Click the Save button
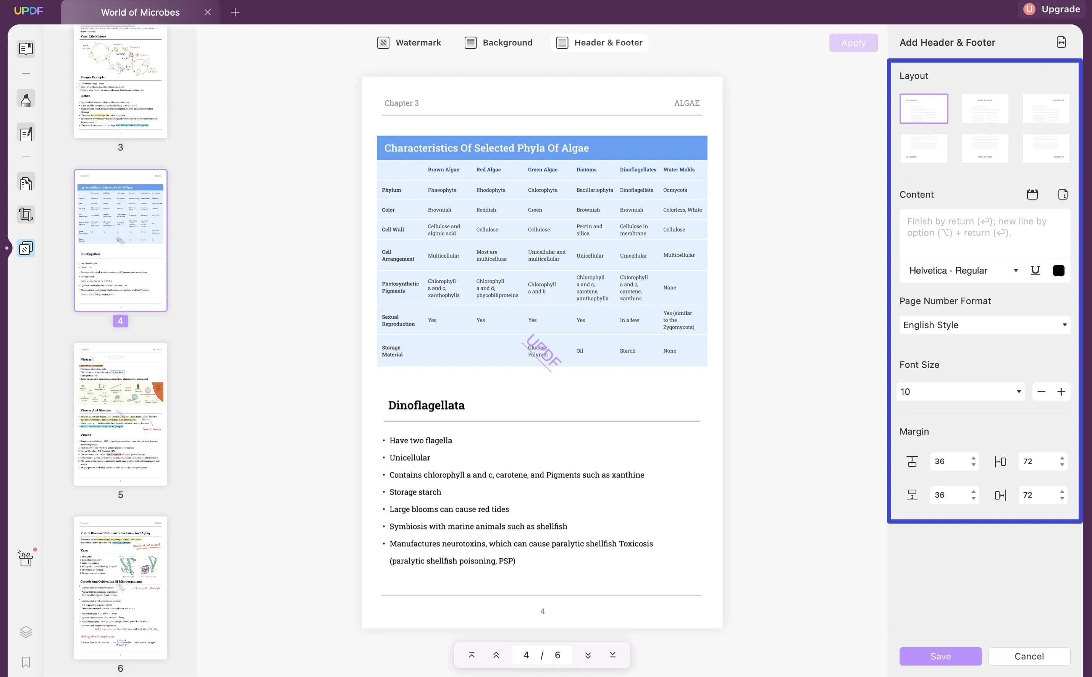Viewport: 1092px width, 677px height. pos(941,655)
